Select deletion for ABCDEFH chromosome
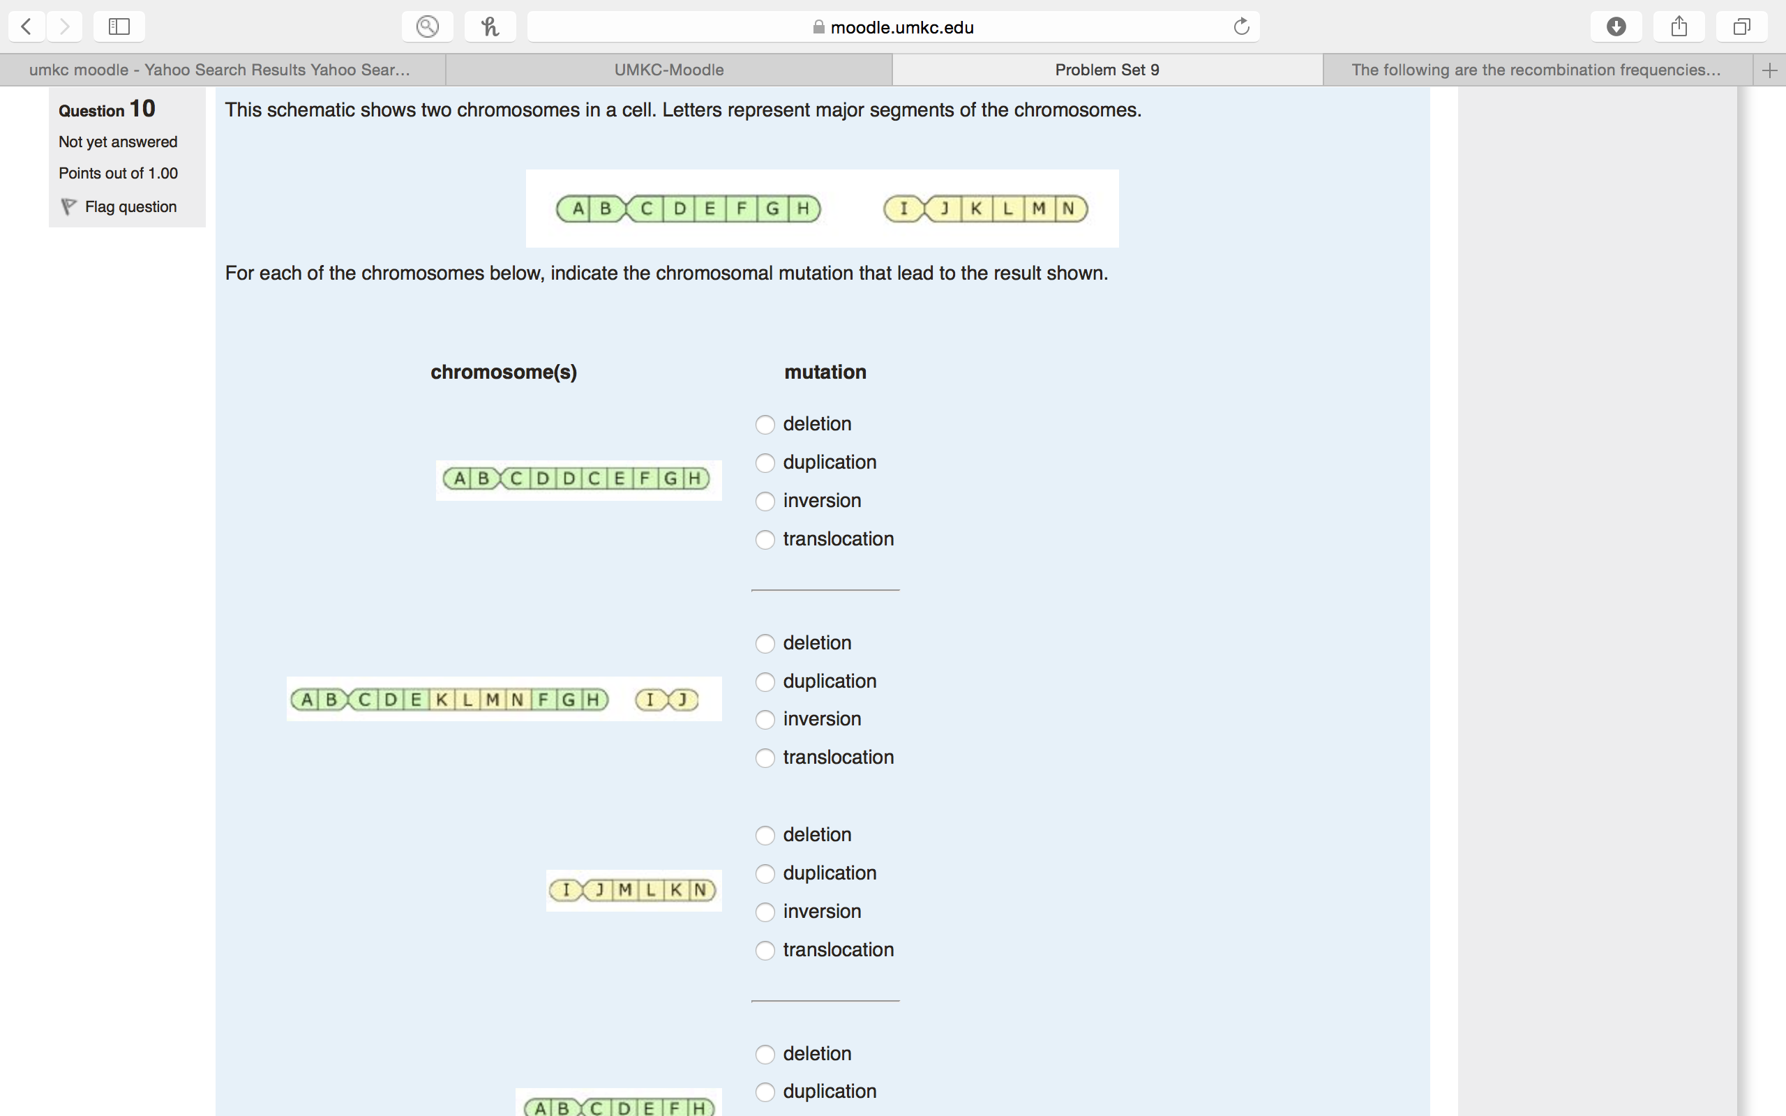The image size is (1786, 1116). (x=765, y=1055)
